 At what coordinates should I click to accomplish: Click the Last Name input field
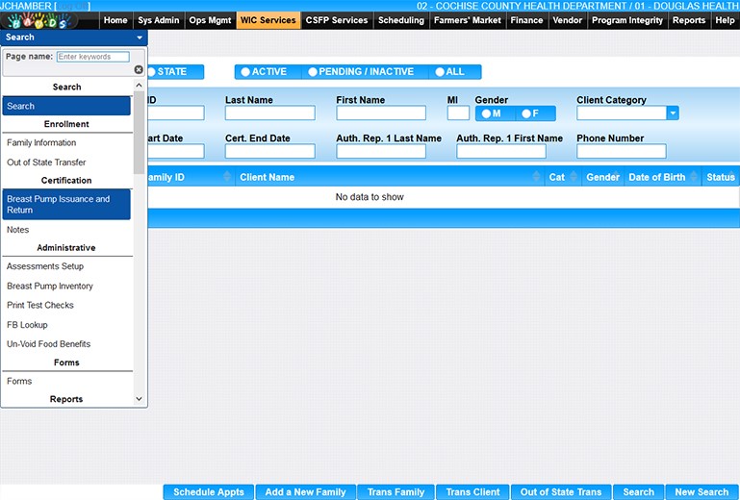coord(269,113)
